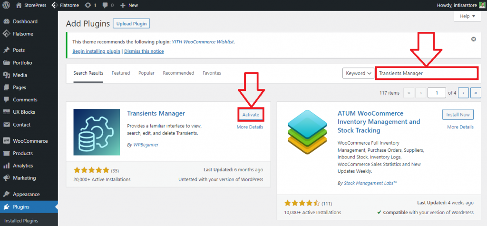Open pending updates icon in the admin bar
This screenshot has height=226, width=487.
[x=90, y=5]
